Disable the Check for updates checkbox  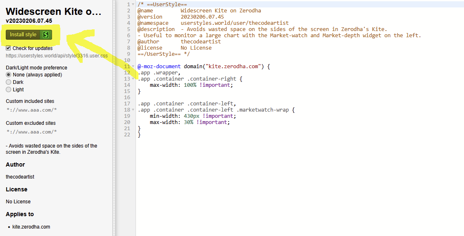[x=8, y=48]
